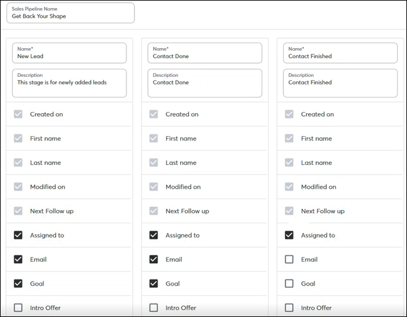Click Last name checkbox in Contact Done stage
The width and height of the screenshot is (407, 317).
pos(153,163)
